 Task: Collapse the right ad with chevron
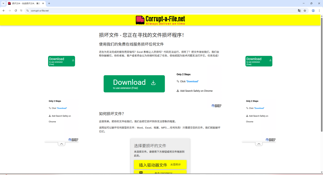coord(259,144)
